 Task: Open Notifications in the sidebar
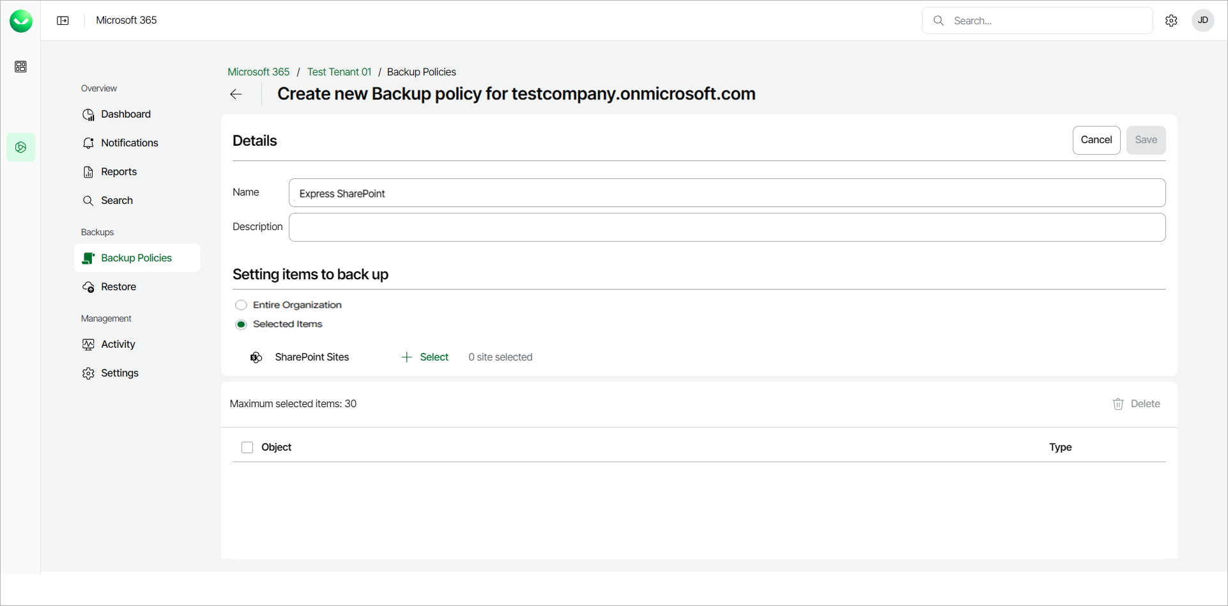129,143
